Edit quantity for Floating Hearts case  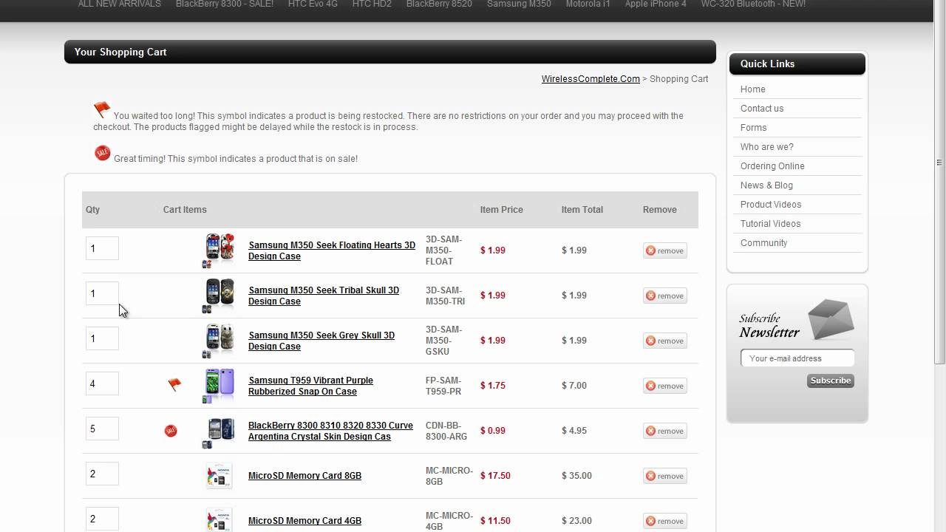point(102,248)
